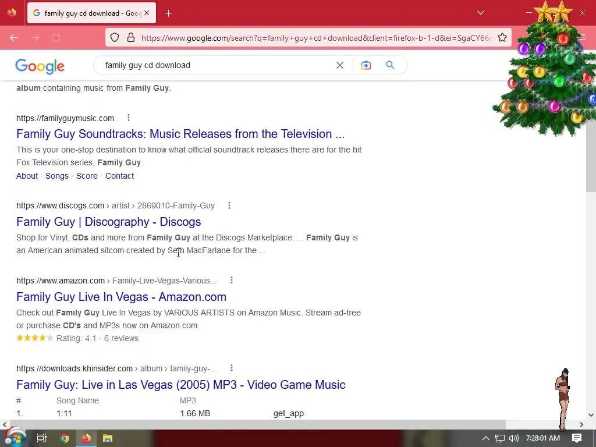Click the https://familyguymusic.com URL text
Viewport: 596px width, 447px height.
65,118
